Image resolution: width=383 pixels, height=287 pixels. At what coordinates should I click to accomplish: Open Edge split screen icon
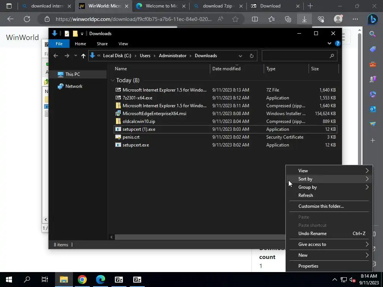tap(255, 19)
